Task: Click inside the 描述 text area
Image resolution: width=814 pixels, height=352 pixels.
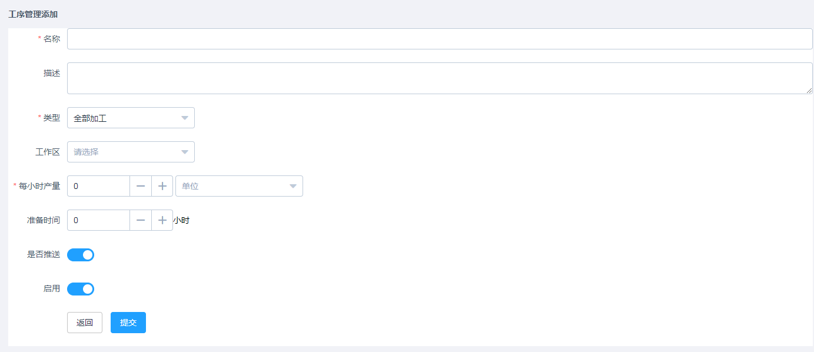Action: point(440,78)
